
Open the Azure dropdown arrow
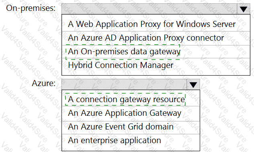[193, 84]
